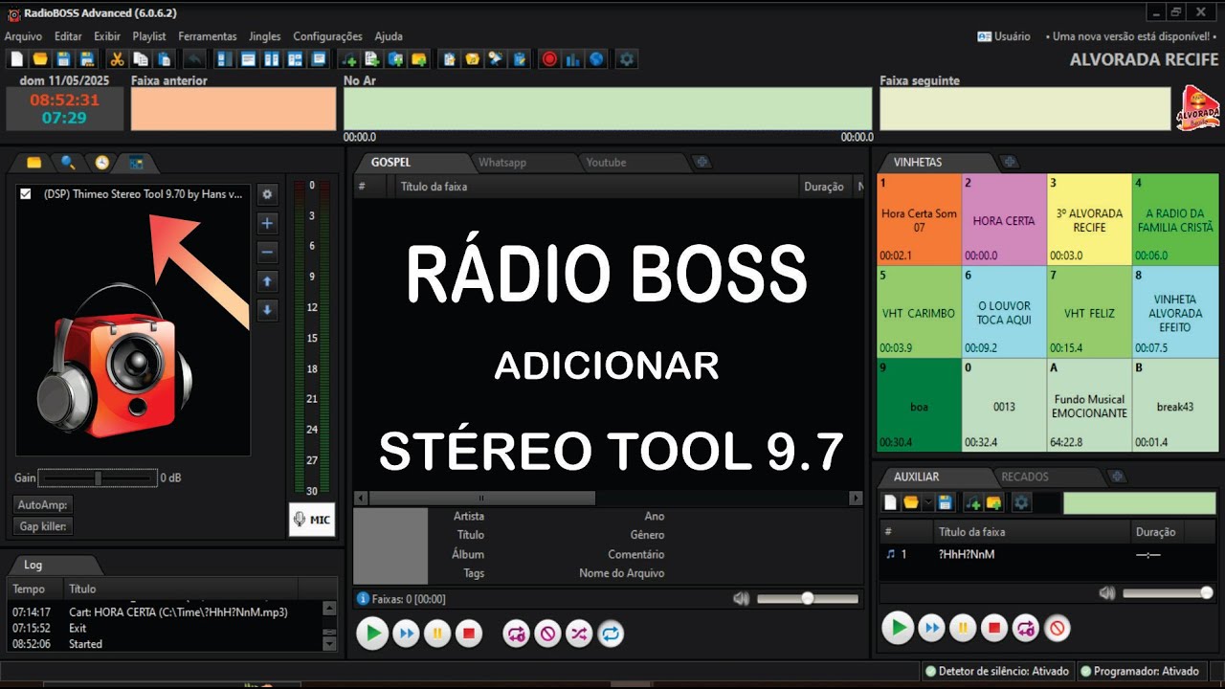Open Auxiliar panel settings gear
The height and width of the screenshot is (689, 1225).
point(1021,502)
